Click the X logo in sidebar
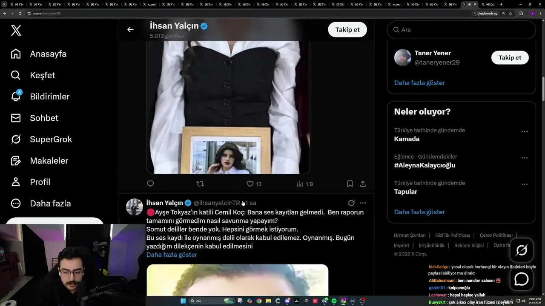This screenshot has height=306, width=545. click(x=16, y=30)
